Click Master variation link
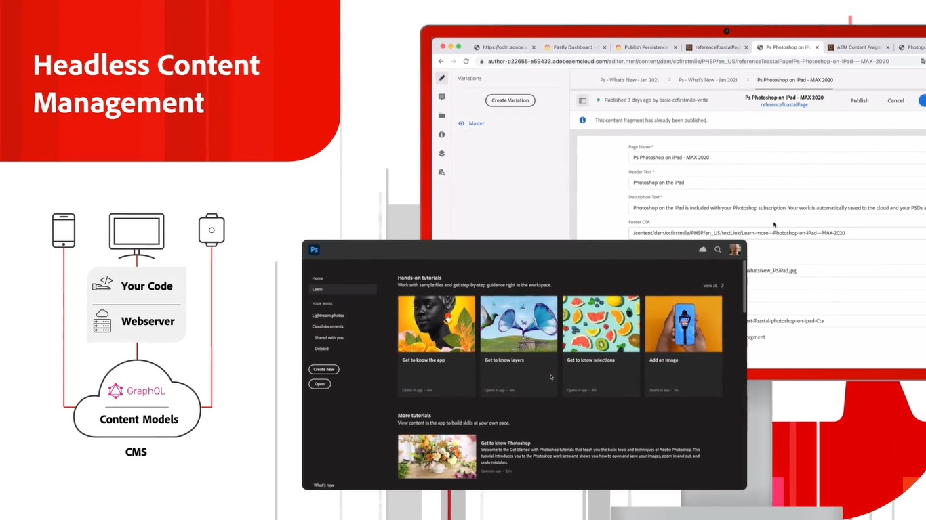The height and width of the screenshot is (520, 926). point(477,123)
